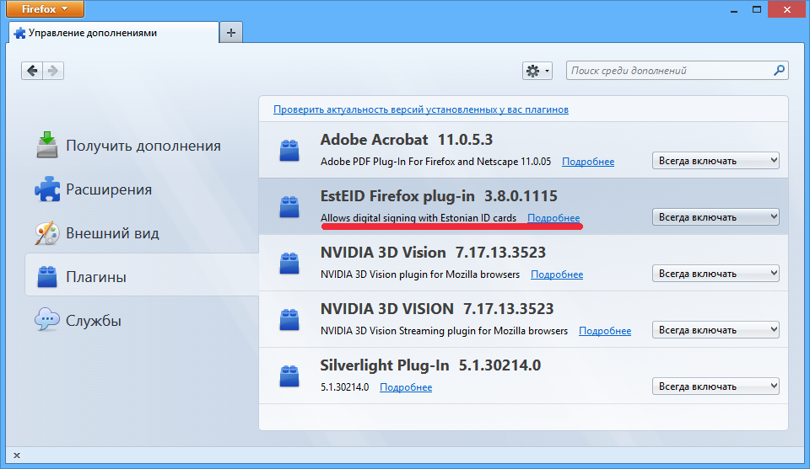This screenshot has height=469, width=810.
Task: Maximize the Firefox window
Action: pos(757,9)
